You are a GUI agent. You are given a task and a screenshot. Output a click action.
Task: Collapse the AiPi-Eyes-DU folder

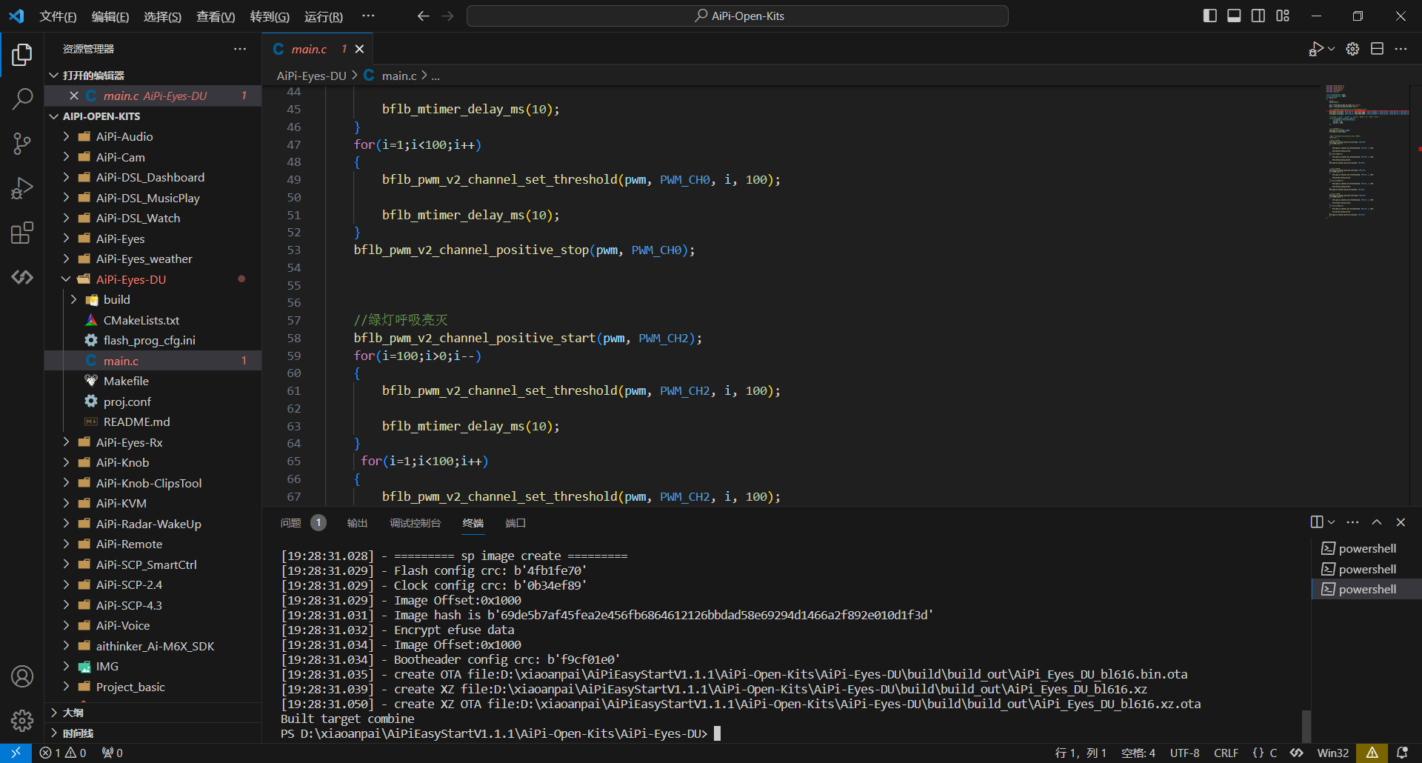[153, 279]
